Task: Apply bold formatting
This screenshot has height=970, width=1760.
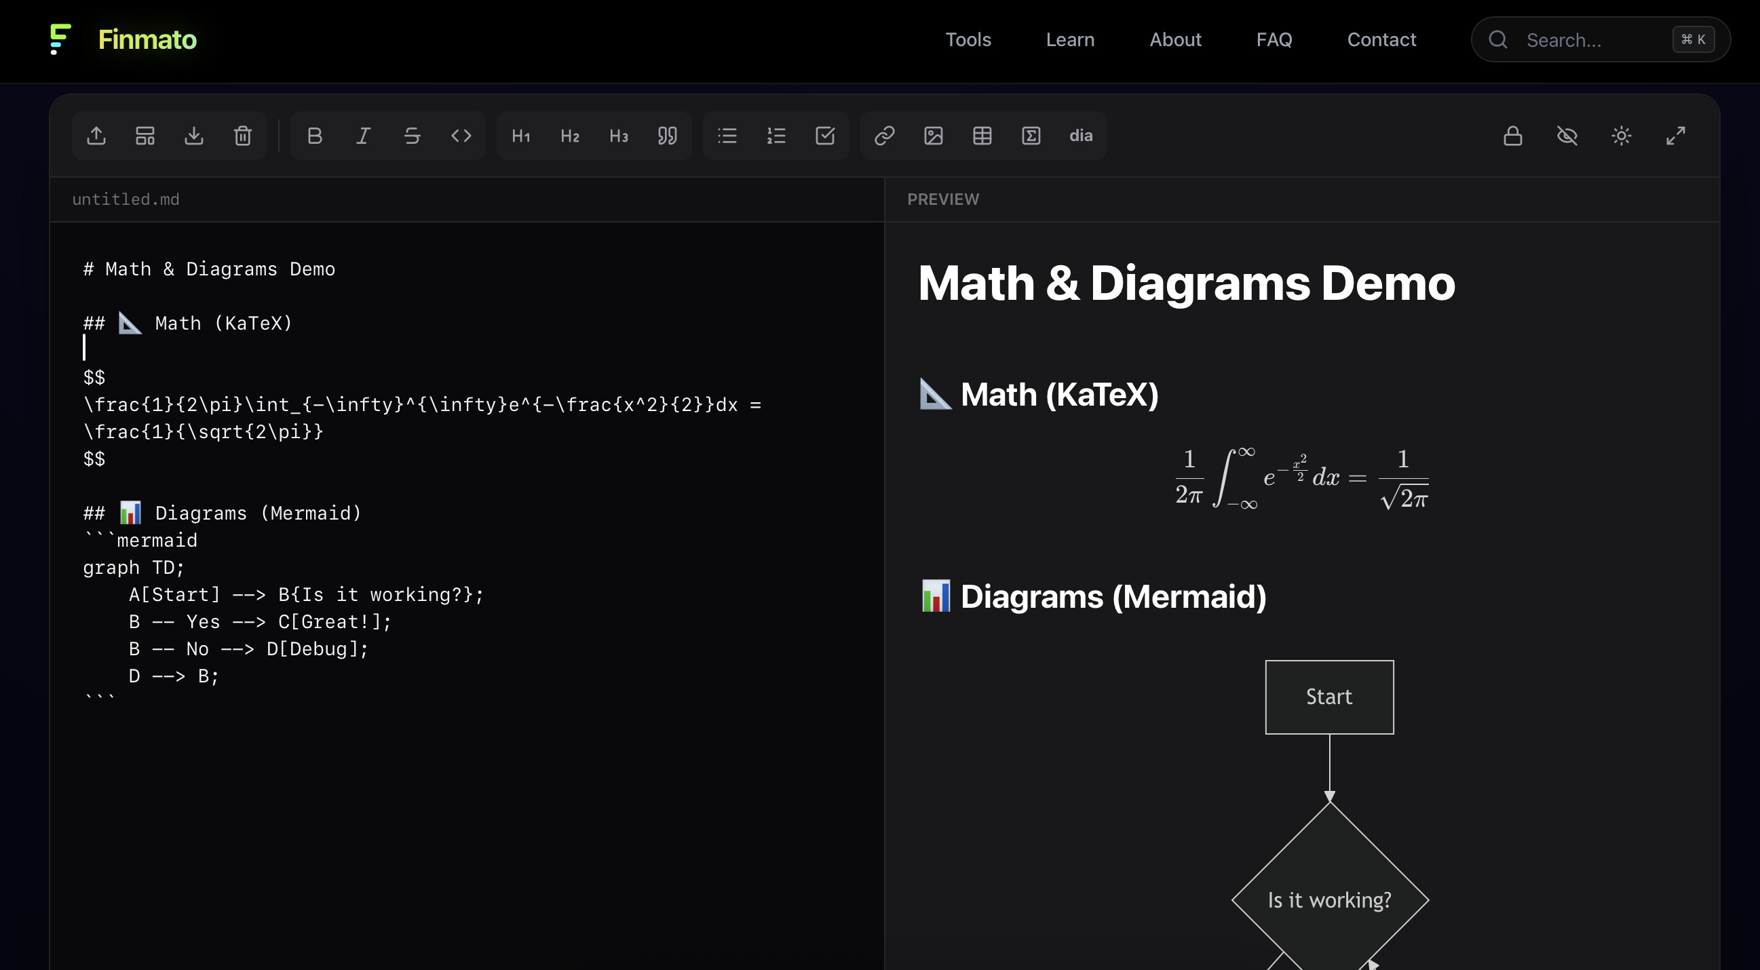Action: [314, 136]
